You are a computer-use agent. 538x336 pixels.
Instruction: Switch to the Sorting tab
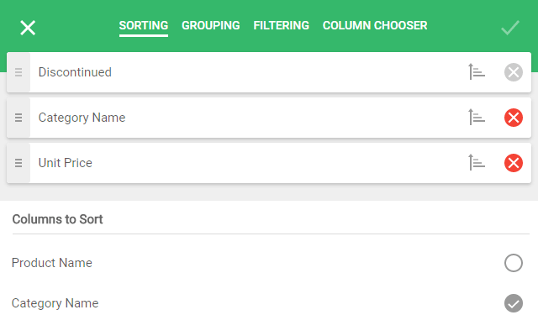144,26
